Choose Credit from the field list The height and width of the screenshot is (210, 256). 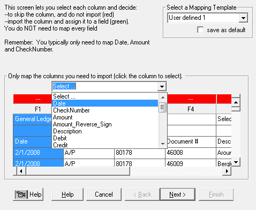click(105, 145)
